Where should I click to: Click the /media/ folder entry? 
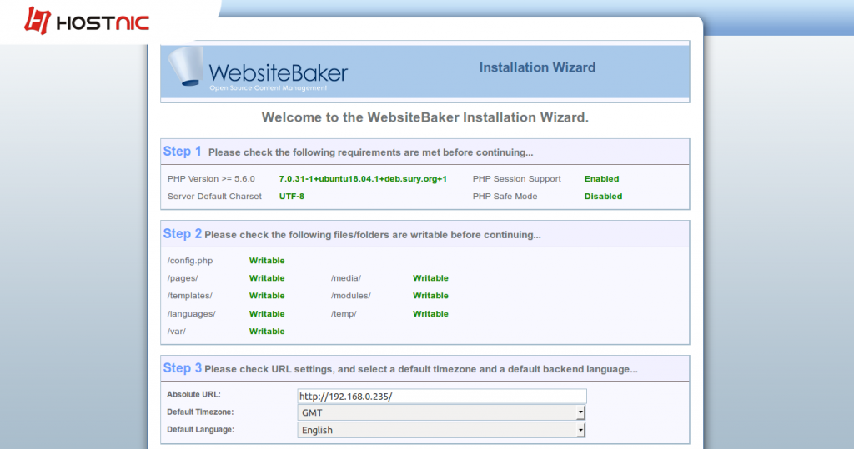346,278
